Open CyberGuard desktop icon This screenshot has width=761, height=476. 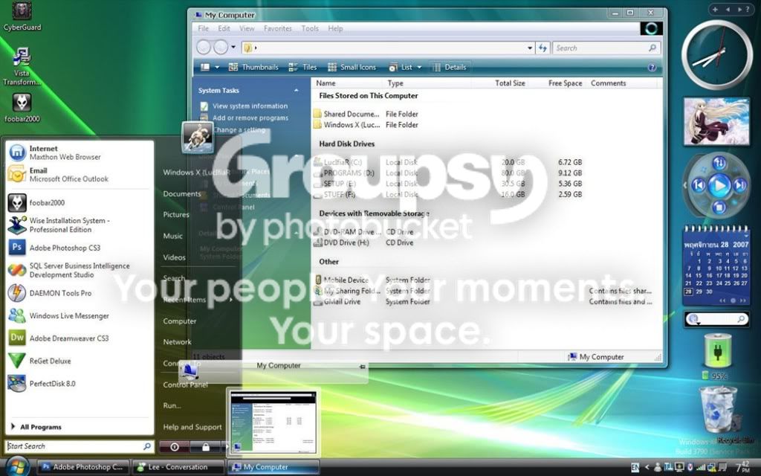coord(22,16)
